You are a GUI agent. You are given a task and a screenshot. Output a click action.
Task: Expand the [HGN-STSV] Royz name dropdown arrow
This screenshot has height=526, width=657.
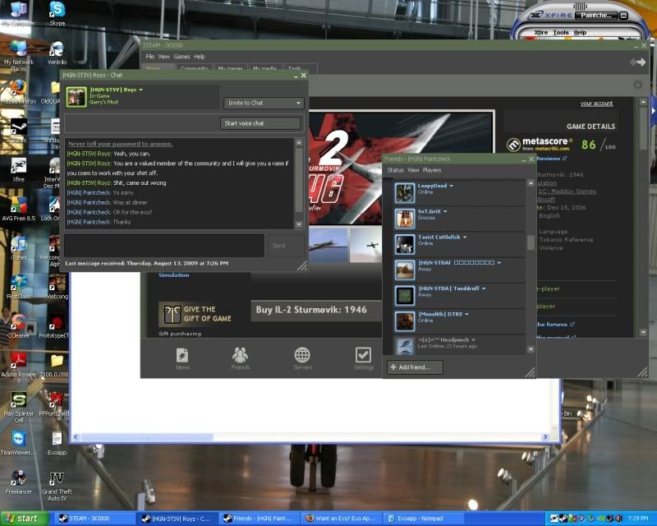[140, 90]
